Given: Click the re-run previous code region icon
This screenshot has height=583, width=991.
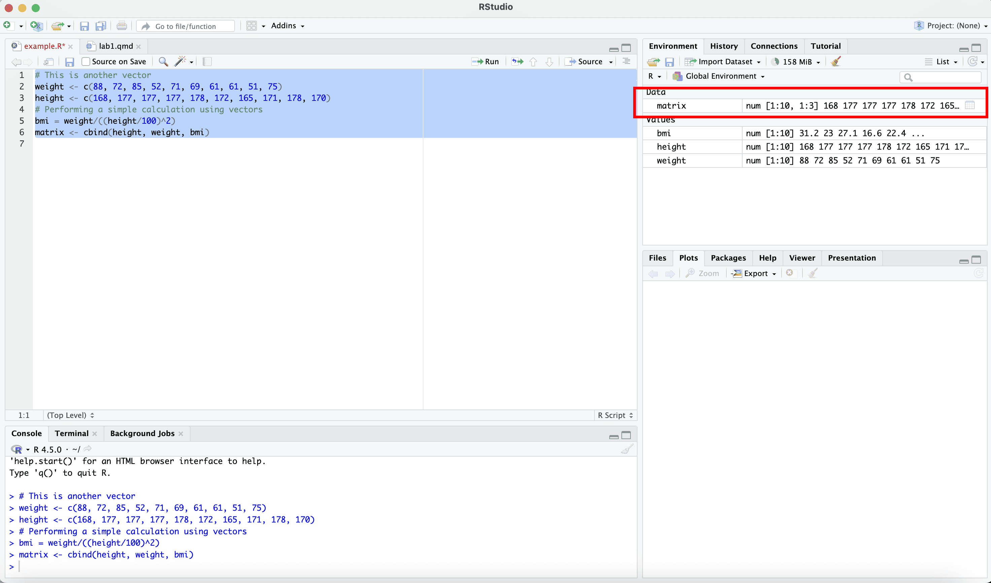Looking at the screenshot, I should (517, 62).
